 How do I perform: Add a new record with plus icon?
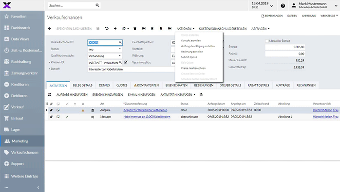click(x=115, y=28)
